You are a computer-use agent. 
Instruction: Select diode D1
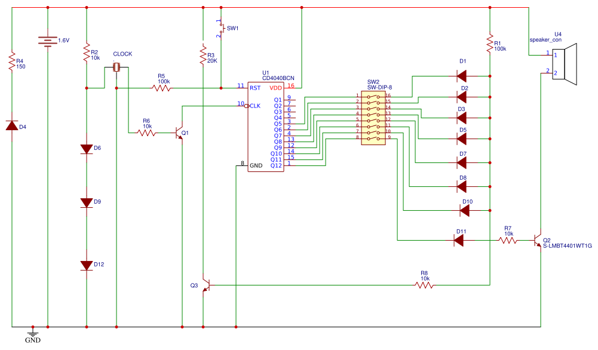(x=462, y=76)
